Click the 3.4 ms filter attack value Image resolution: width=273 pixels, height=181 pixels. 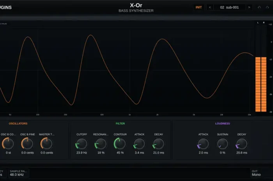pyautogui.click(x=139, y=153)
